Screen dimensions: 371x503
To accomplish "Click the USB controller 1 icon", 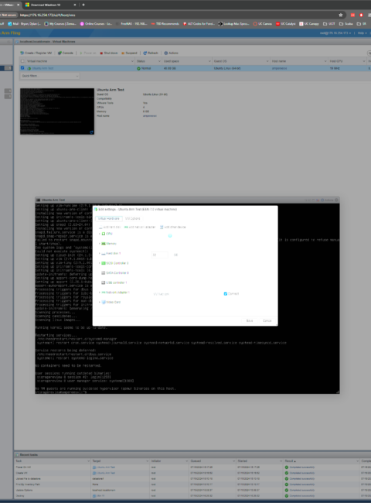I will pos(103,283).
